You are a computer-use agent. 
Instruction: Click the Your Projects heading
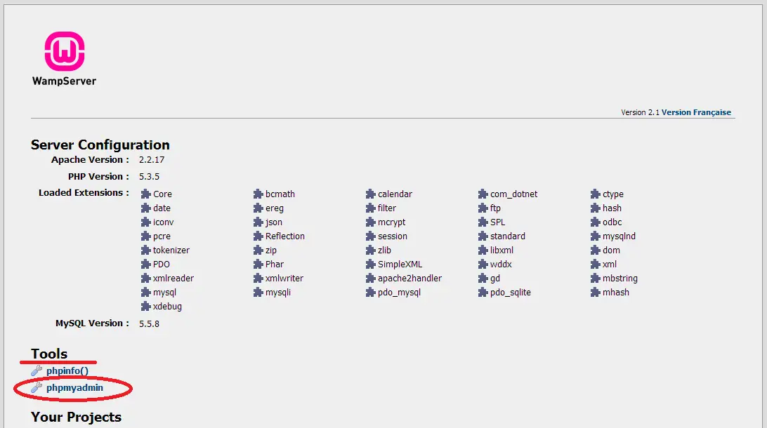click(77, 417)
